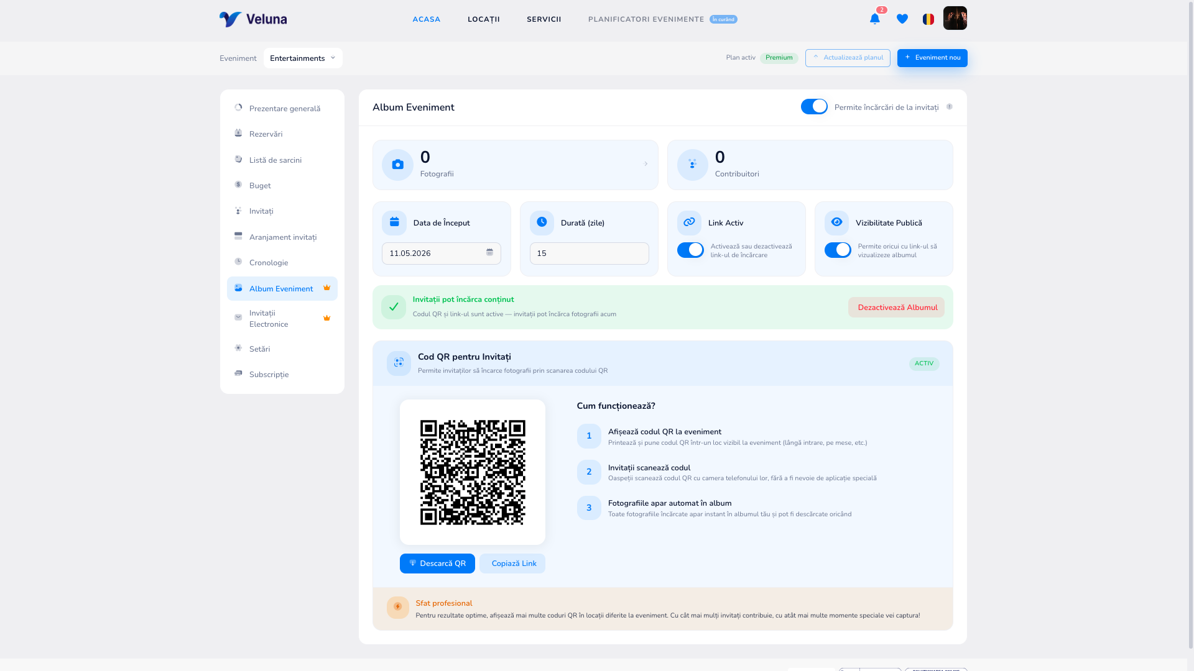Click the În curând badge
1194x671 pixels.
point(723,19)
